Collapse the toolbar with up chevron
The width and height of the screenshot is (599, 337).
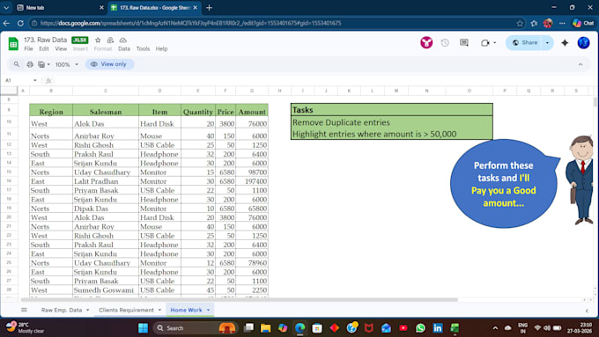click(581, 64)
